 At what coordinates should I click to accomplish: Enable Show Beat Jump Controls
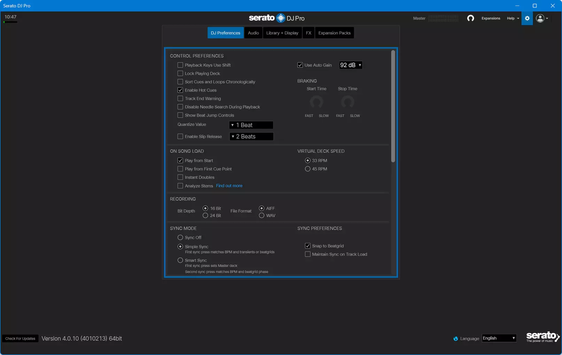click(x=180, y=115)
